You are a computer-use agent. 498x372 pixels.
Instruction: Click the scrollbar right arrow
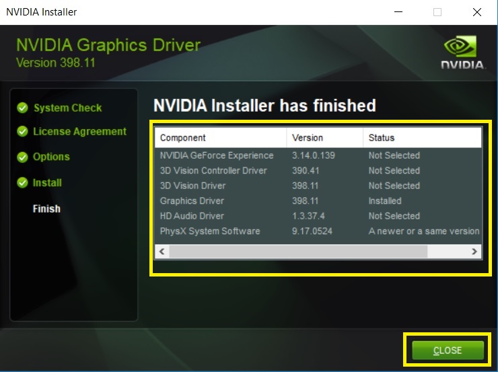pos(474,252)
